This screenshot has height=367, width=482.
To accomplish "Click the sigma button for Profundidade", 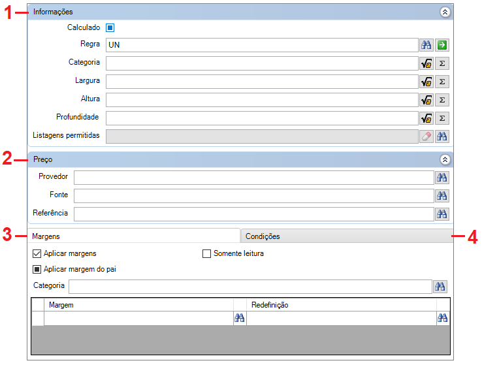I will (442, 118).
